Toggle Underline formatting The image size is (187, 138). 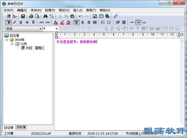pyautogui.click(x=21, y=23)
